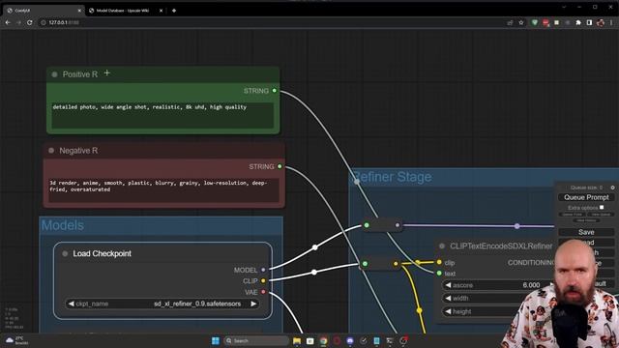Decrease height value with left arrow
619x348 pixels.
pos(448,311)
